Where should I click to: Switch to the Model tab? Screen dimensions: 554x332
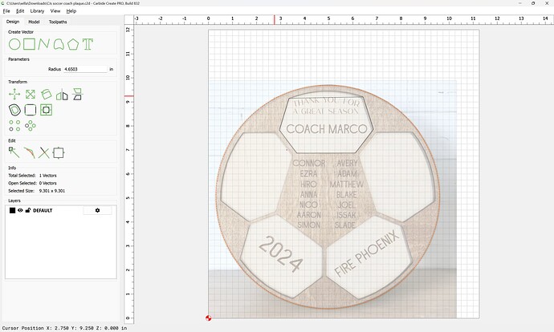point(34,22)
